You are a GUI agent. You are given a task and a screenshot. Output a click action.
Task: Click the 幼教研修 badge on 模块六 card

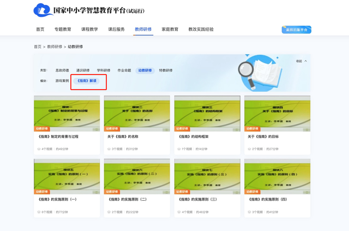(x=112, y=191)
